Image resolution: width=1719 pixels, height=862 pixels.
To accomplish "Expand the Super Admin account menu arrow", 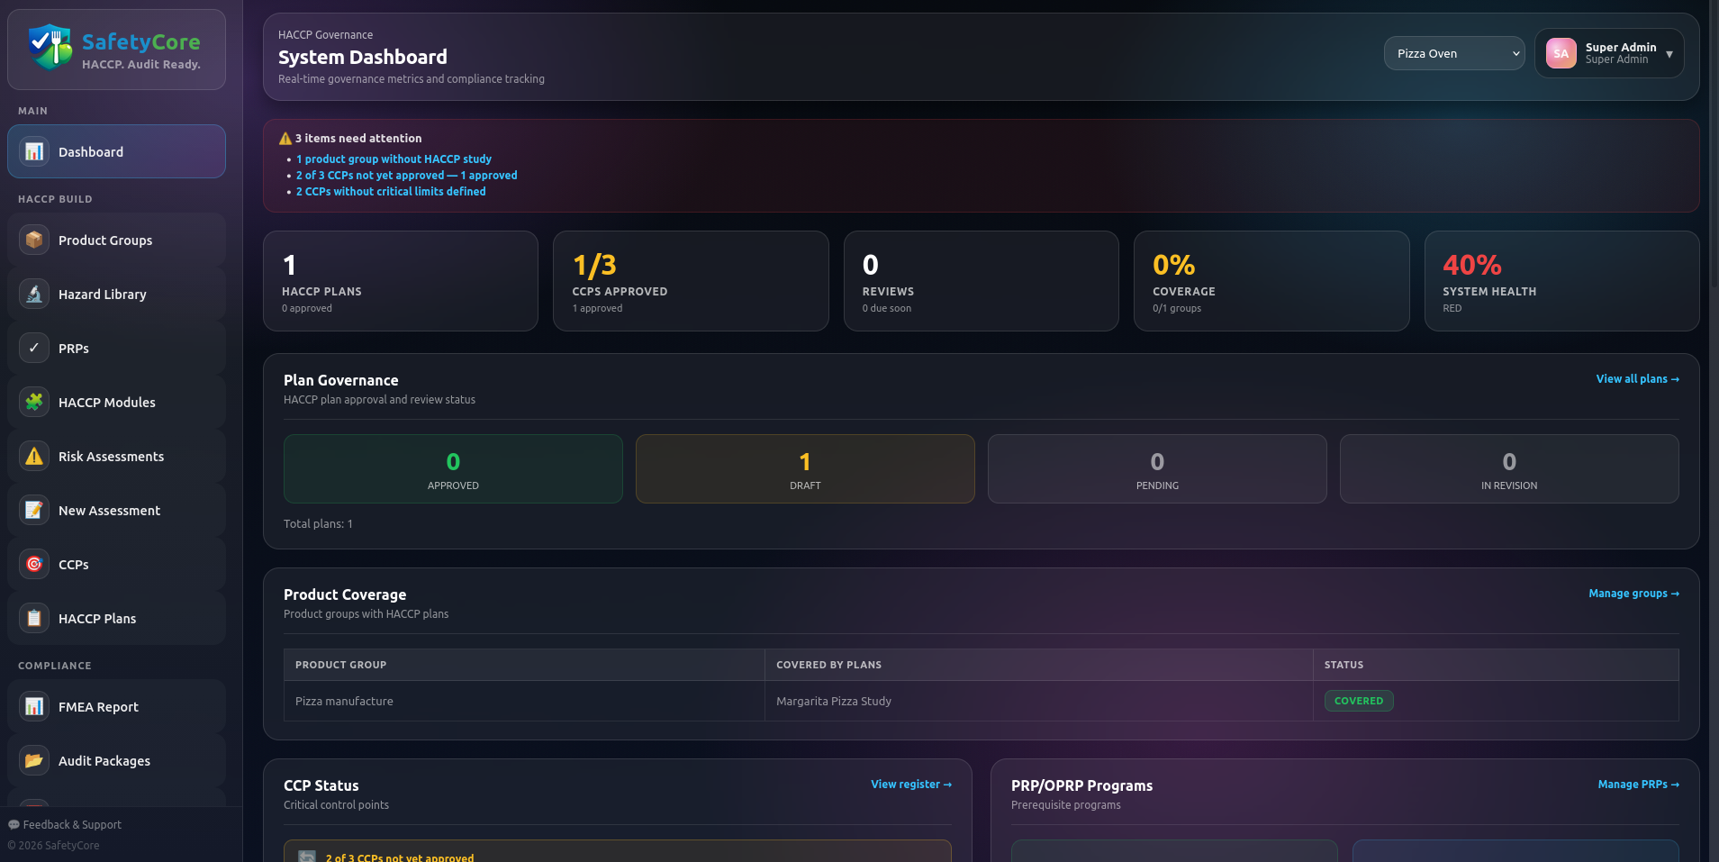I will (x=1669, y=54).
